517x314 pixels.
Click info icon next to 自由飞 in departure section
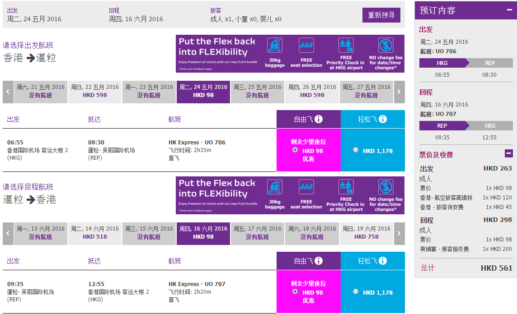(319, 119)
